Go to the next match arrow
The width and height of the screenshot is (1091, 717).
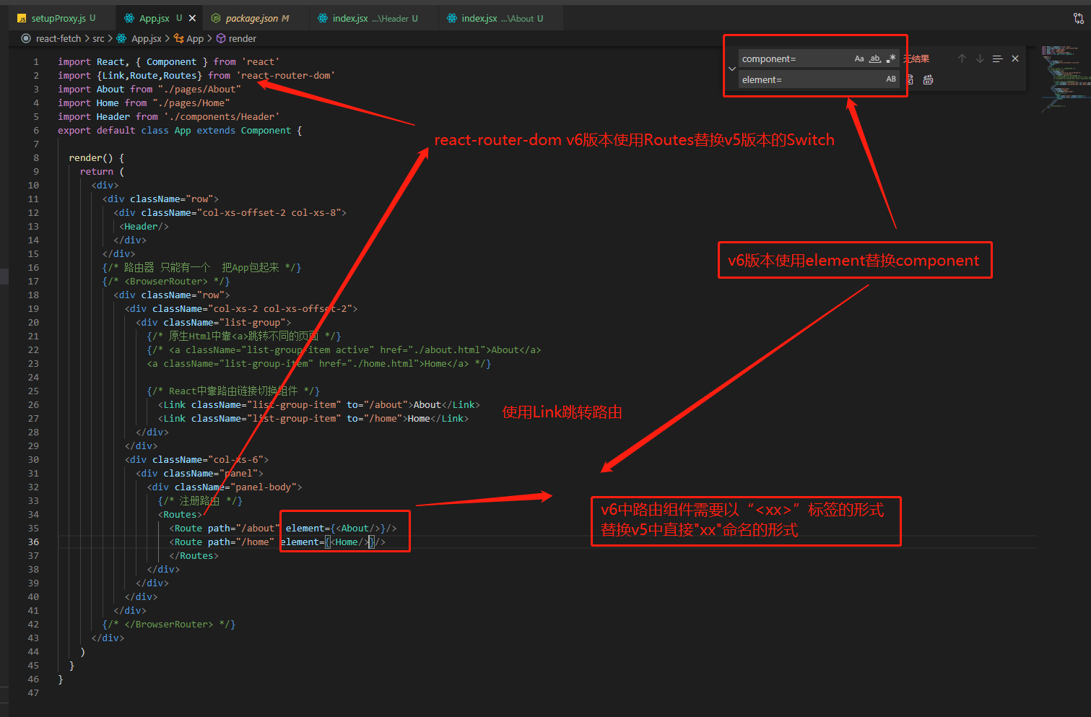[980, 58]
